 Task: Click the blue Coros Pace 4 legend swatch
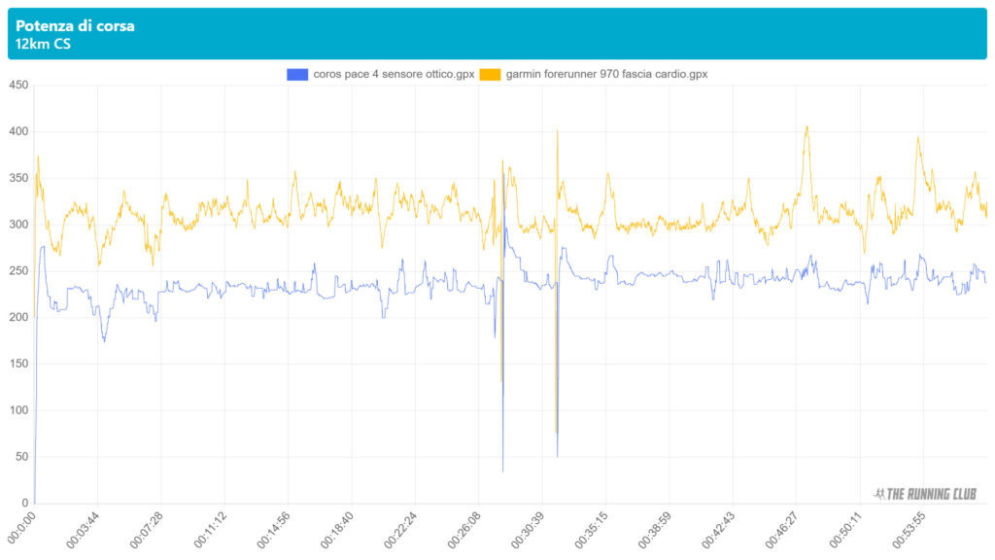coord(297,74)
